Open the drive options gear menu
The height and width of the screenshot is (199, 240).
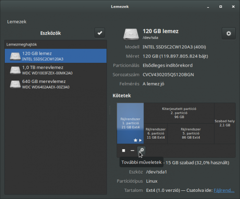point(228,34)
